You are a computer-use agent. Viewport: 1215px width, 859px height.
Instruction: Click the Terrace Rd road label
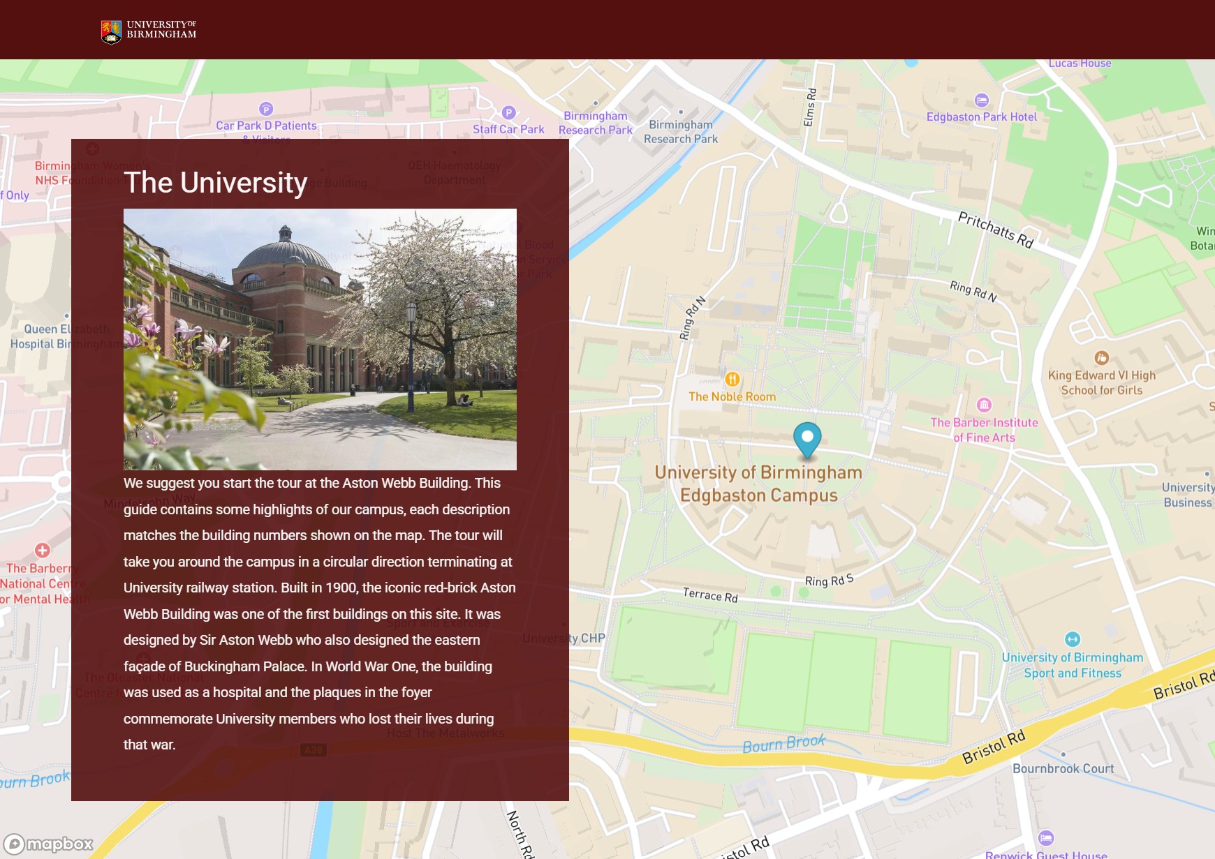click(x=710, y=595)
